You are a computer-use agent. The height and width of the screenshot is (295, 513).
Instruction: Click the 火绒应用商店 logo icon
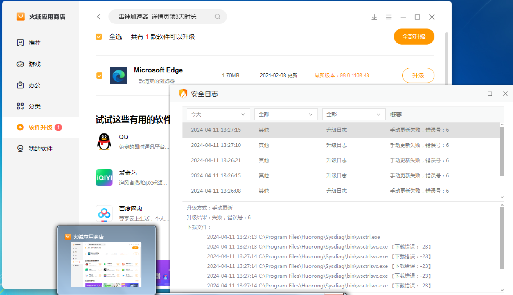[21, 17]
